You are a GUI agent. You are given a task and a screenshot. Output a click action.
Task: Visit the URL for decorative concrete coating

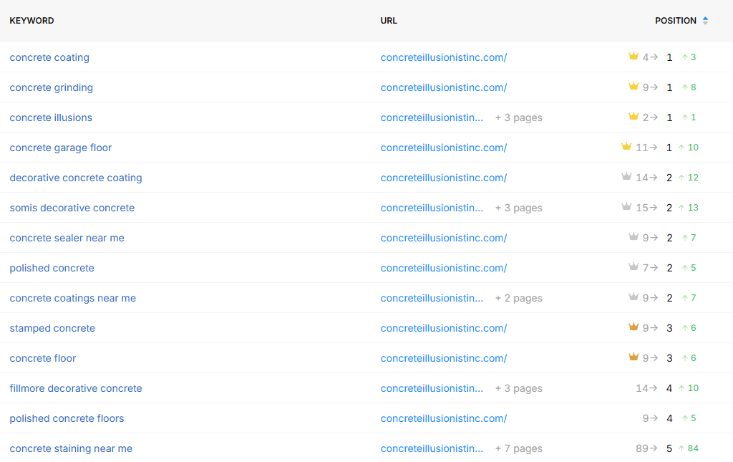(444, 178)
